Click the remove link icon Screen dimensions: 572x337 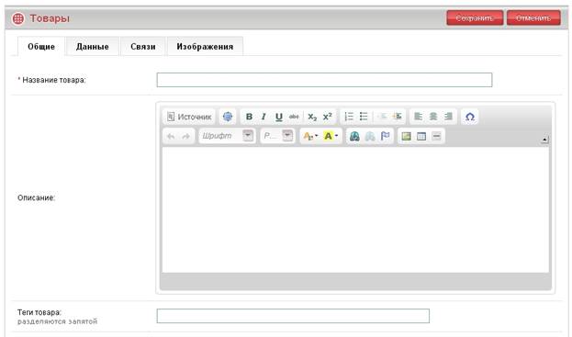coord(369,137)
